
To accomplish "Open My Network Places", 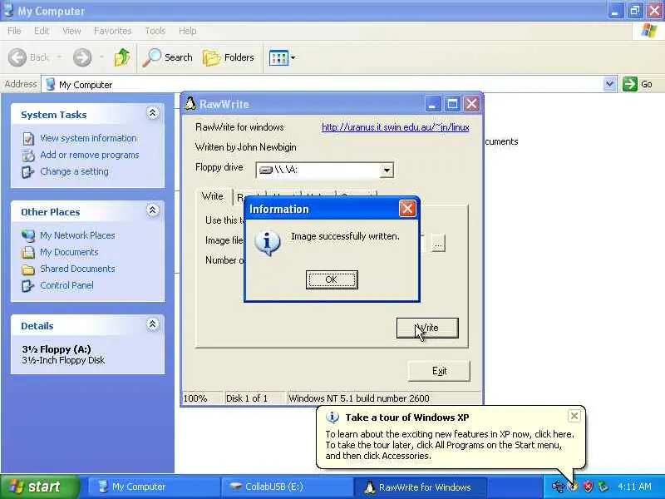I will click(x=77, y=235).
